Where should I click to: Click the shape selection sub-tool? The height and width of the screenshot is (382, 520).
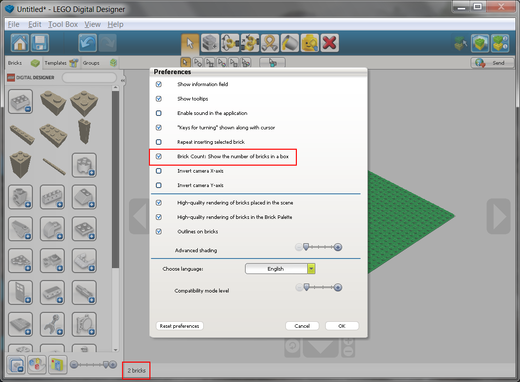(x=234, y=62)
